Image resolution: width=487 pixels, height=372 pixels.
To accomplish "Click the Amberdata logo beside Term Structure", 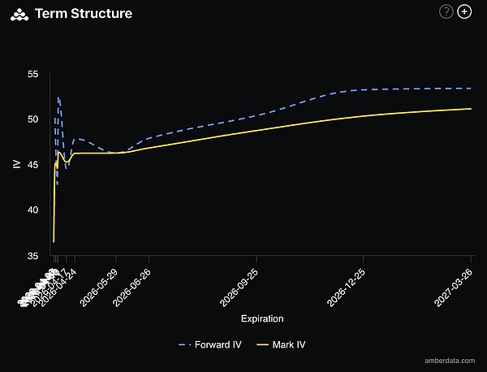I will 20,14.
